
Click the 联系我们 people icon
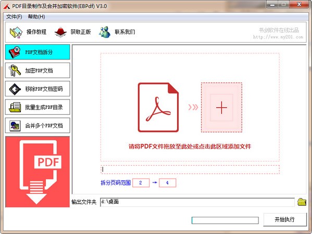(105, 32)
